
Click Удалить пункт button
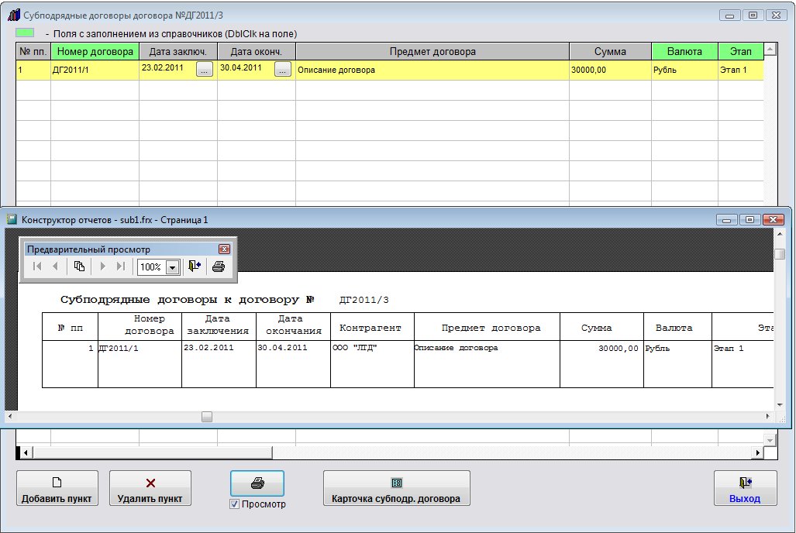[x=150, y=489]
